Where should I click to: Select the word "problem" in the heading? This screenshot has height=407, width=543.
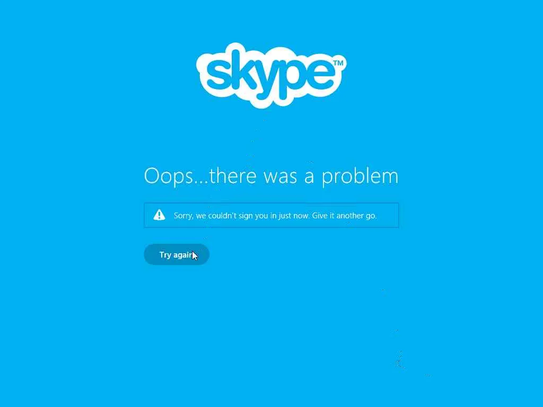click(x=360, y=176)
